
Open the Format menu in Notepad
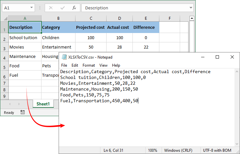point(89,65)
